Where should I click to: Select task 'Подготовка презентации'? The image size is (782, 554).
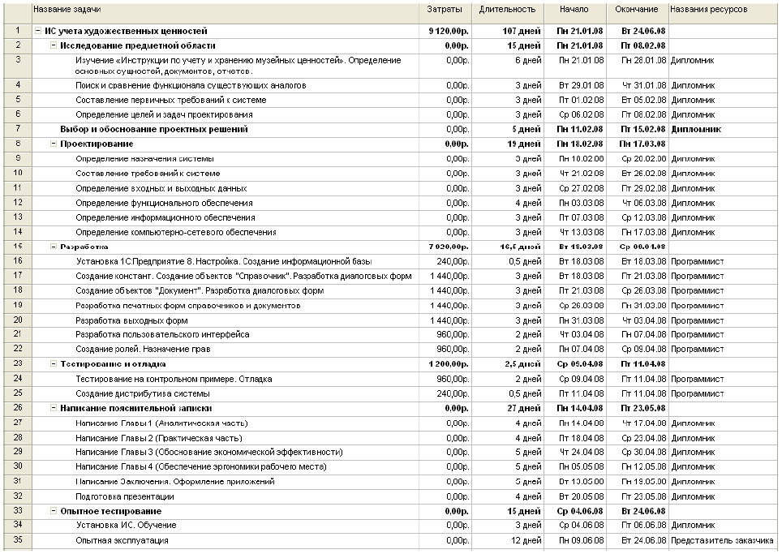pos(125,496)
